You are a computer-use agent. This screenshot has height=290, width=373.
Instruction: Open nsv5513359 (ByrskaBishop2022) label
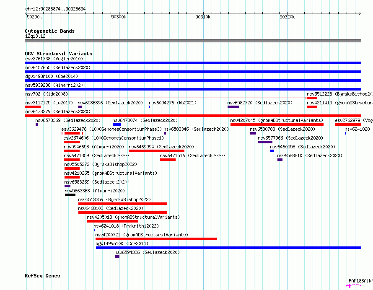(x=114, y=199)
